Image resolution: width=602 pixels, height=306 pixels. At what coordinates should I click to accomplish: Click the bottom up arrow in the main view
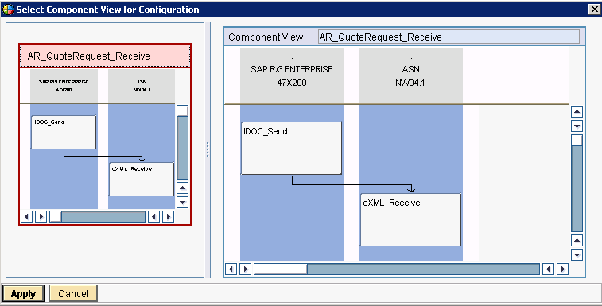click(x=577, y=241)
